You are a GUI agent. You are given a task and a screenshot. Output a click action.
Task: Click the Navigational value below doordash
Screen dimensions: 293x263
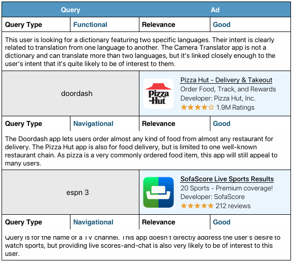(x=93, y=123)
